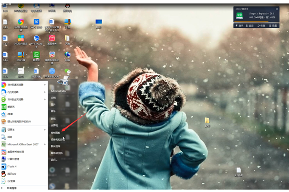This screenshot has width=289, height=192.
Task: Click the green 安全 drive icon
Action: [x=239, y=15]
